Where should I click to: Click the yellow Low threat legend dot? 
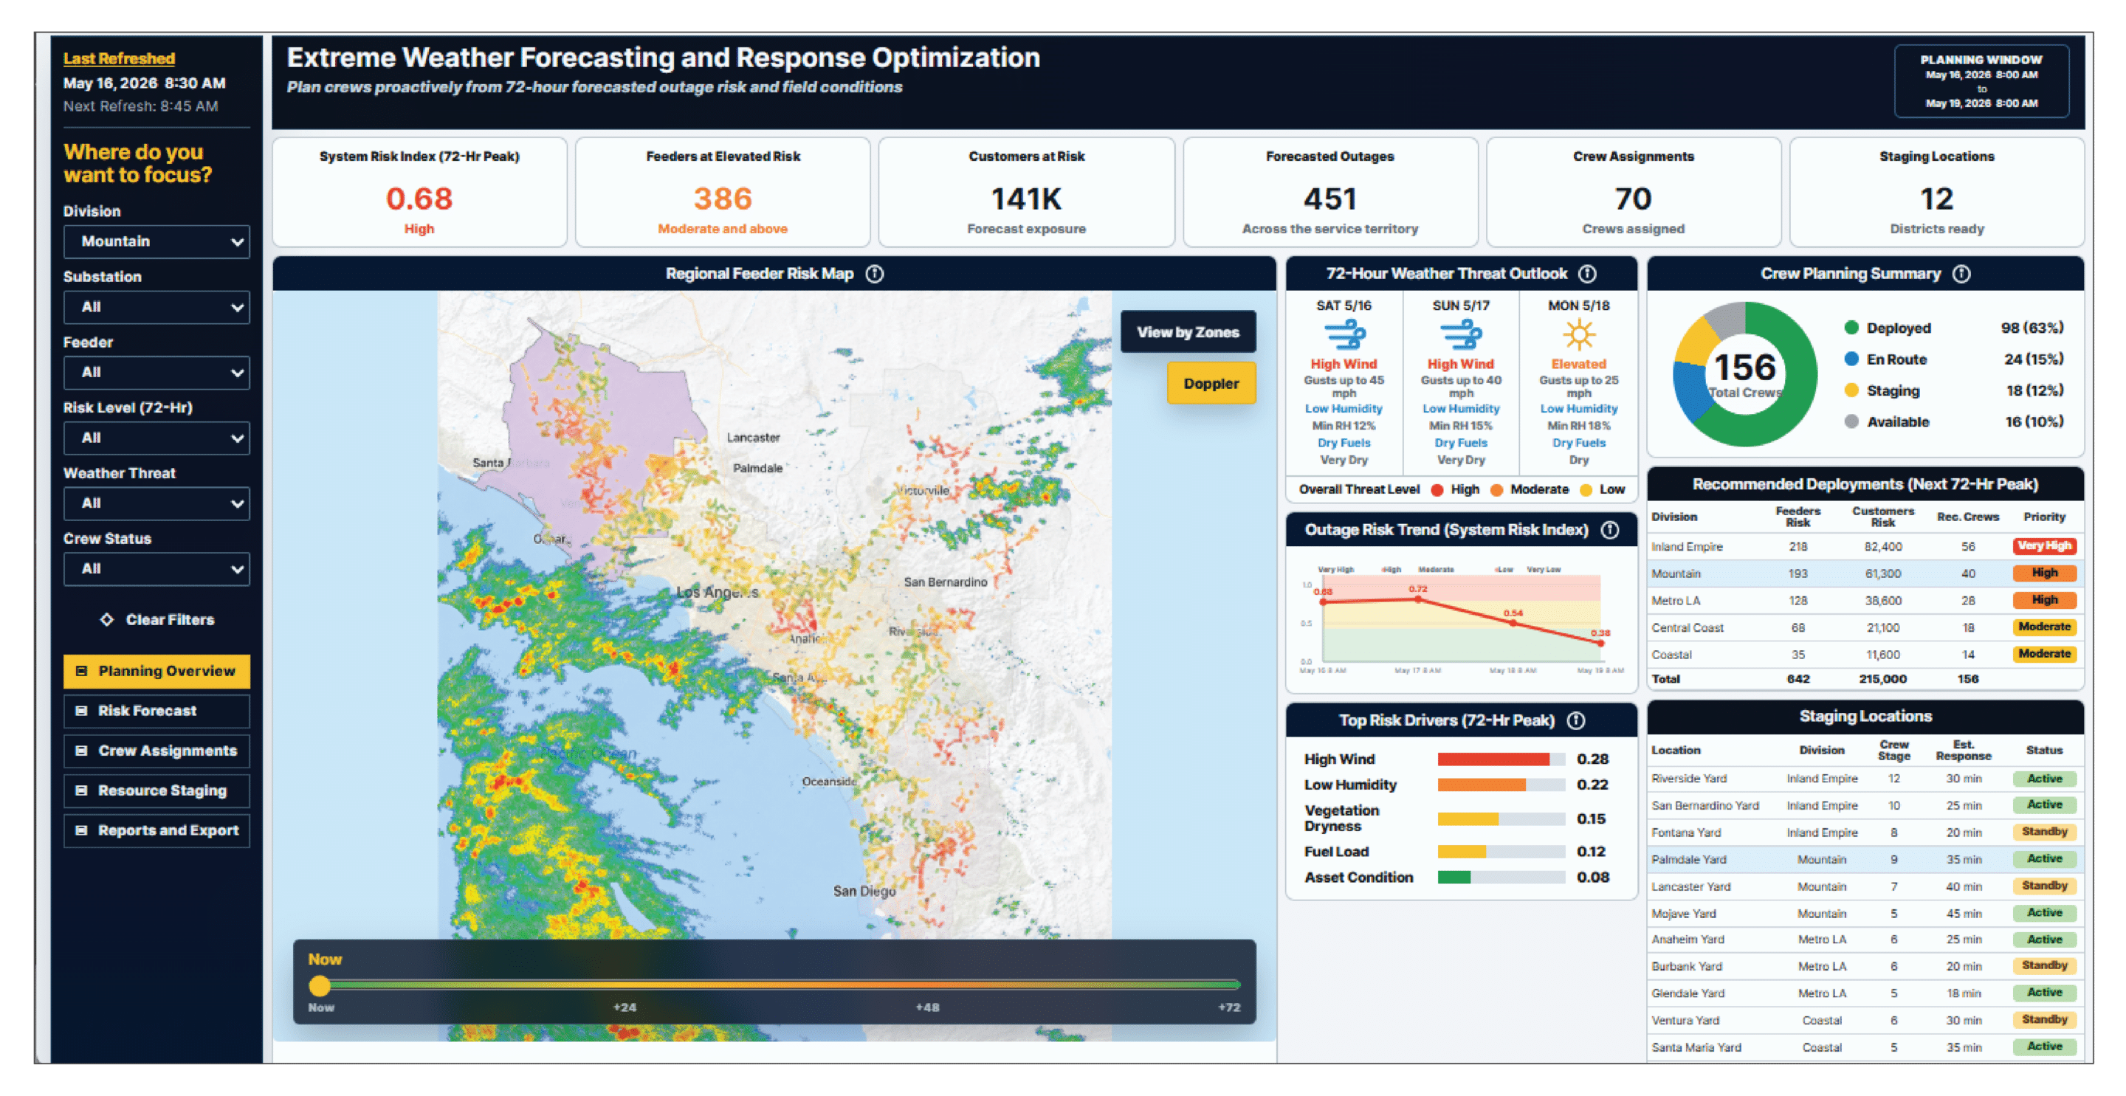[1586, 489]
